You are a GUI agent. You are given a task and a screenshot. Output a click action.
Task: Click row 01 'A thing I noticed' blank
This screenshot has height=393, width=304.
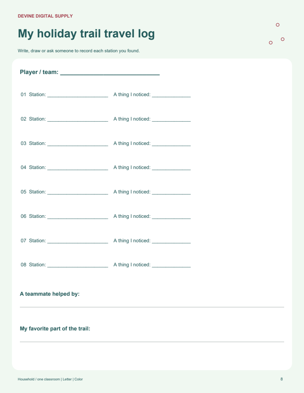pyautogui.click(x=171, y=97)
